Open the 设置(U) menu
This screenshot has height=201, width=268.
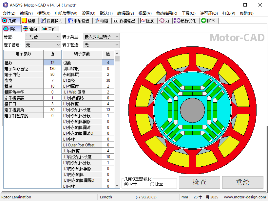pyautogui.click(x=88, y=13)
